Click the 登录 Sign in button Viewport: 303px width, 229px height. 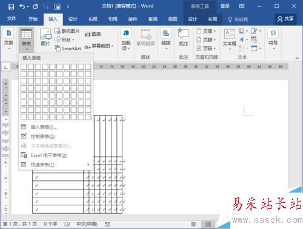click(x=225, y=6)
